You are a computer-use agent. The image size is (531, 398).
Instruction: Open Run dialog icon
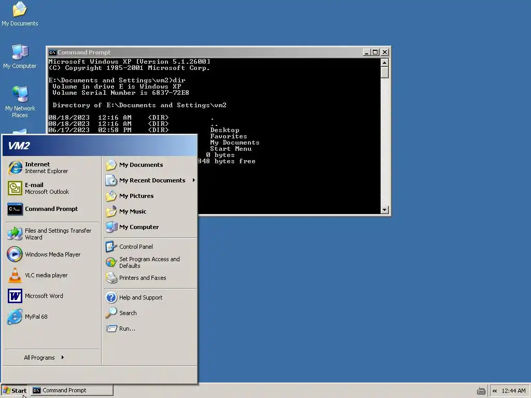click(111, 328)
